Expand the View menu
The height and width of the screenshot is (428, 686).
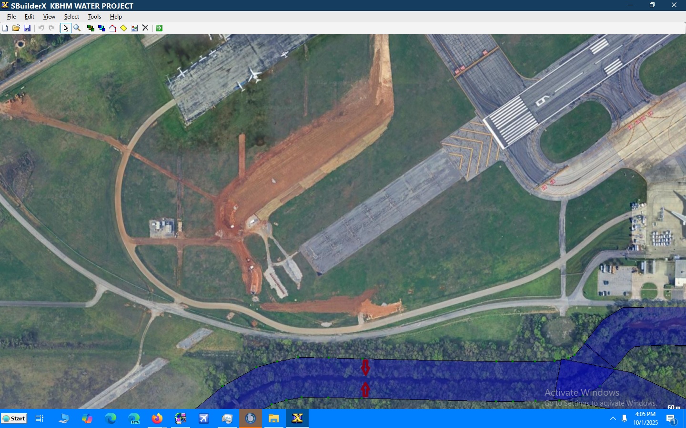(49, 17)
